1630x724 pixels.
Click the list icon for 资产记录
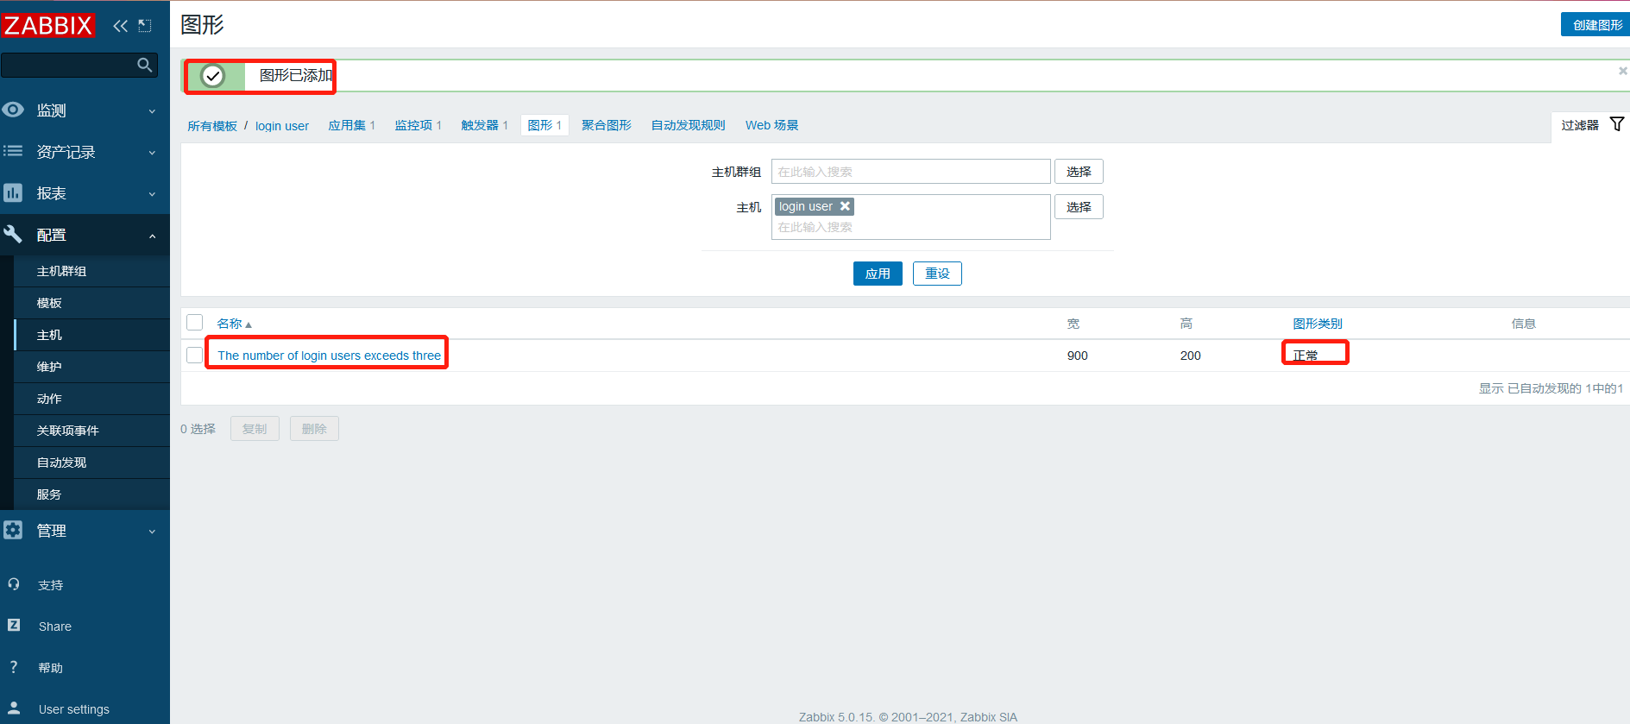pyautogui.click(x=13, y=151)
